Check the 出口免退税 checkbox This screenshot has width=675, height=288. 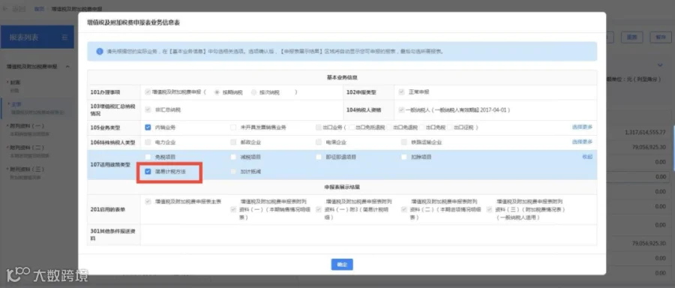point(388,127)
